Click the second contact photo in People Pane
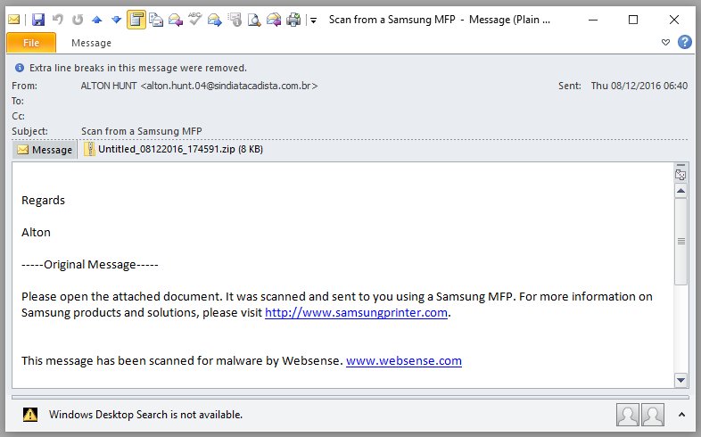The height and width of the screenshot is (437, 701). coord(653,415)
